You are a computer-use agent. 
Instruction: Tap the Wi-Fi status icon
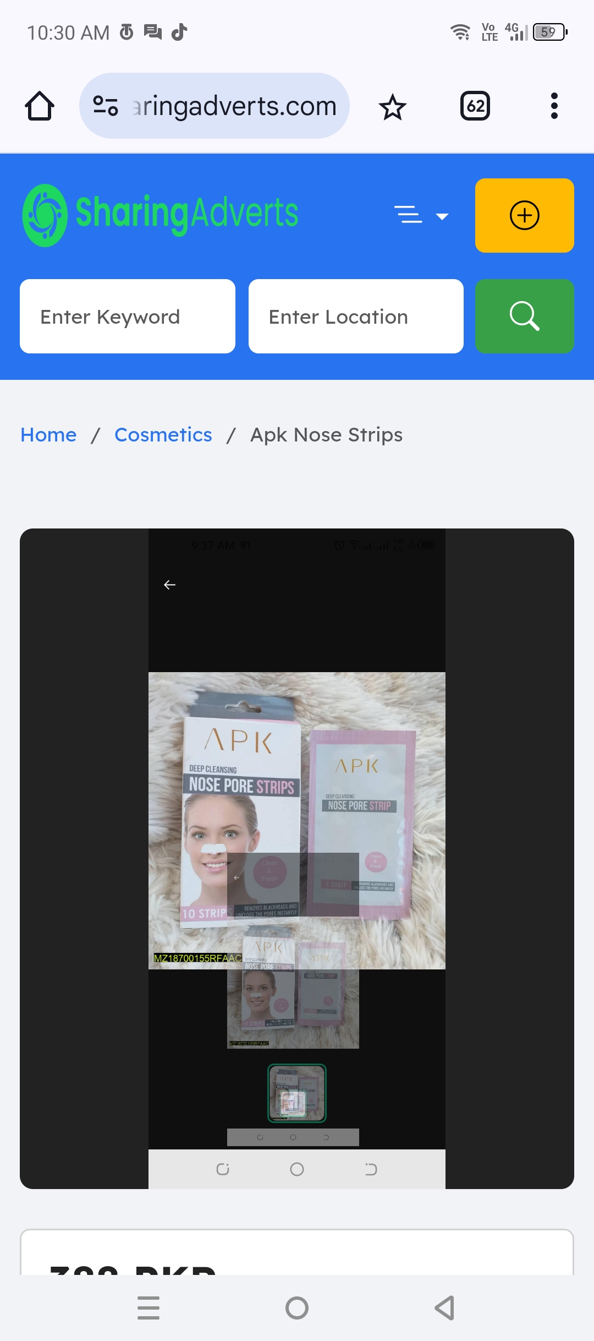coord(460,32)
